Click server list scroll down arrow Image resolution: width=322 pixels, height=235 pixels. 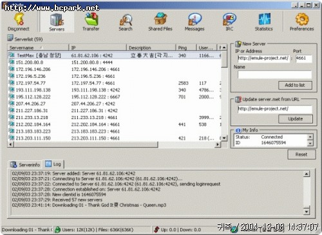pyautogui.click(x=224, y=138)
